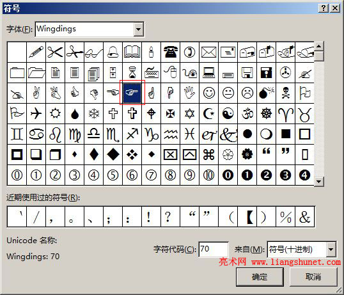Open the Wingdings font dropdown
This screenshot has width=344, height=295.
pos(139,29)
